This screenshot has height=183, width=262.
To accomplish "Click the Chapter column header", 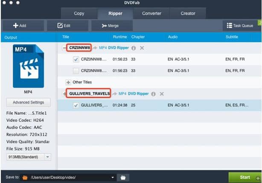I will point(138,37).
